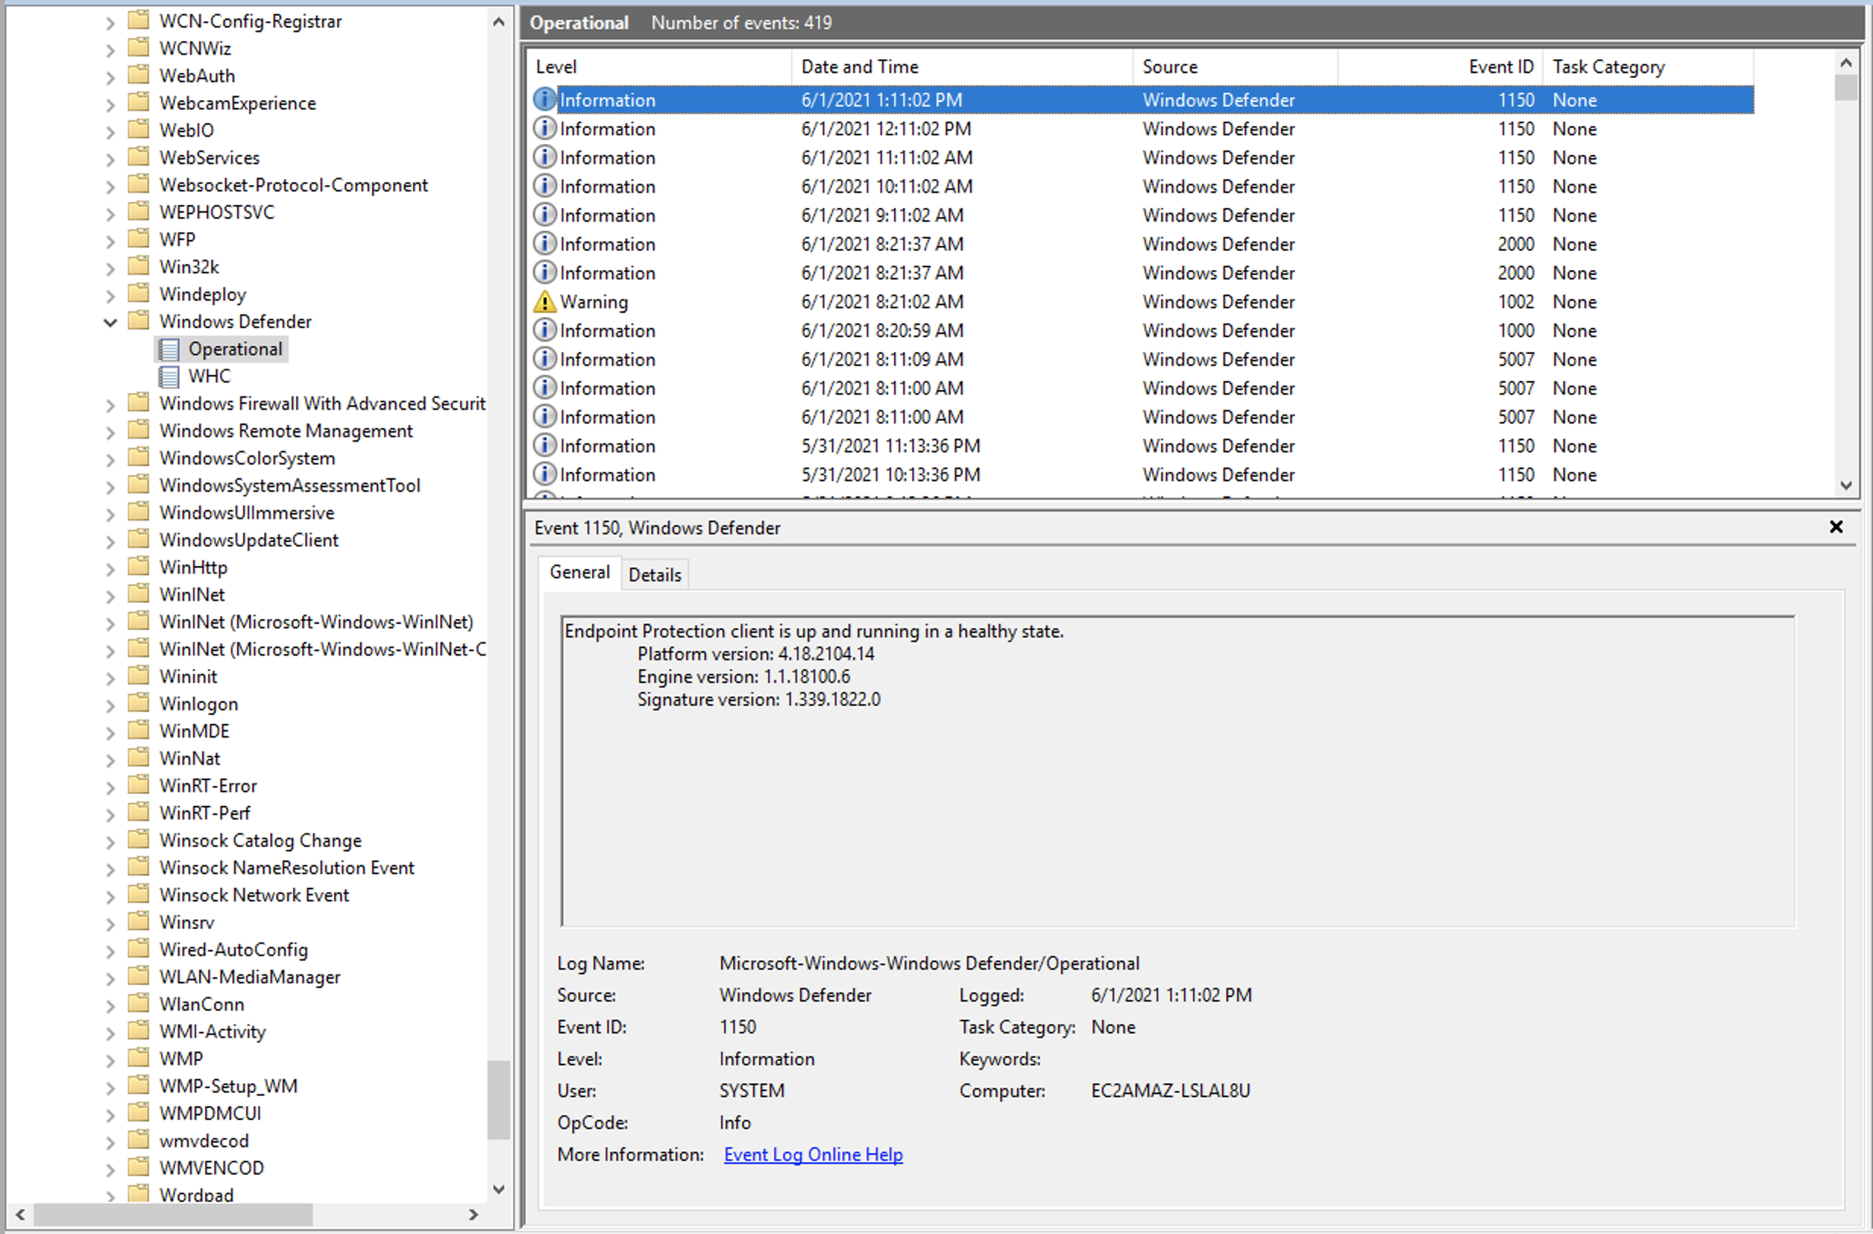Screen dimensions: 1873x1234
Task: Select the WindowsUpdateClient folder icon
Action: 139,540
